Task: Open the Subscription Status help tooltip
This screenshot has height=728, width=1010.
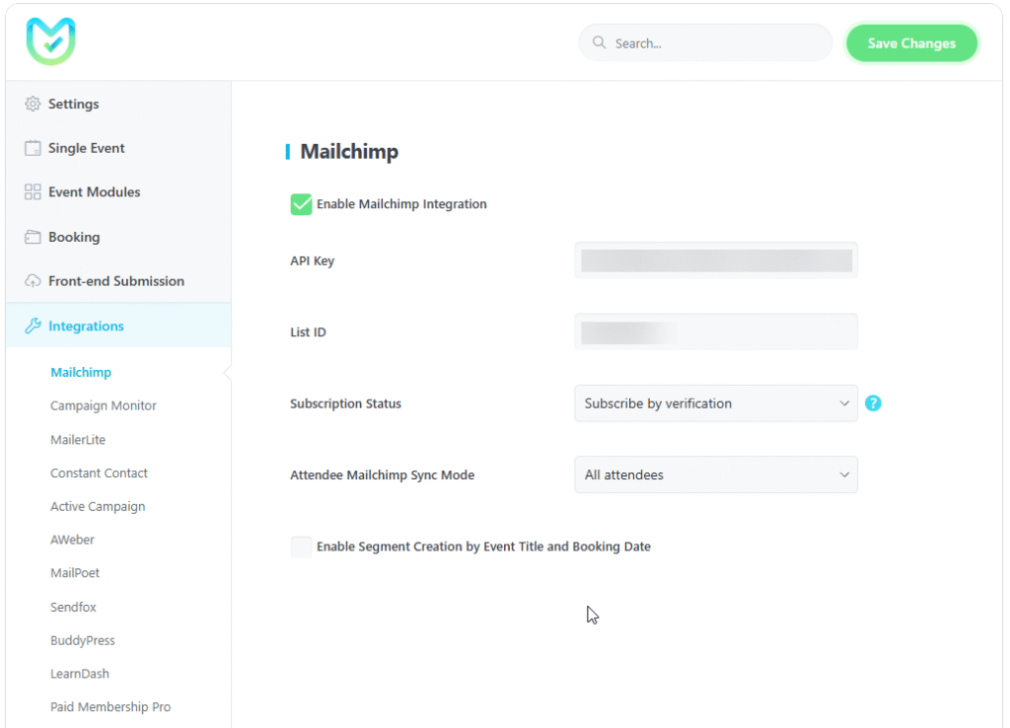Action: pyautogui.click(x=873, y=403)
